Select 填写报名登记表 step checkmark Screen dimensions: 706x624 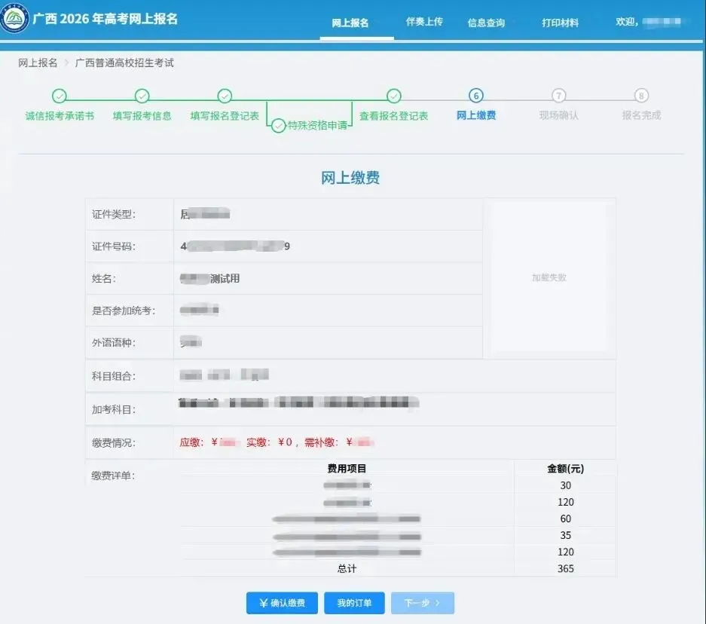coord(225,96)
